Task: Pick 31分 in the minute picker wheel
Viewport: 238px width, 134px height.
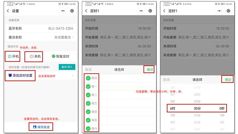Action: pos(197,115)
